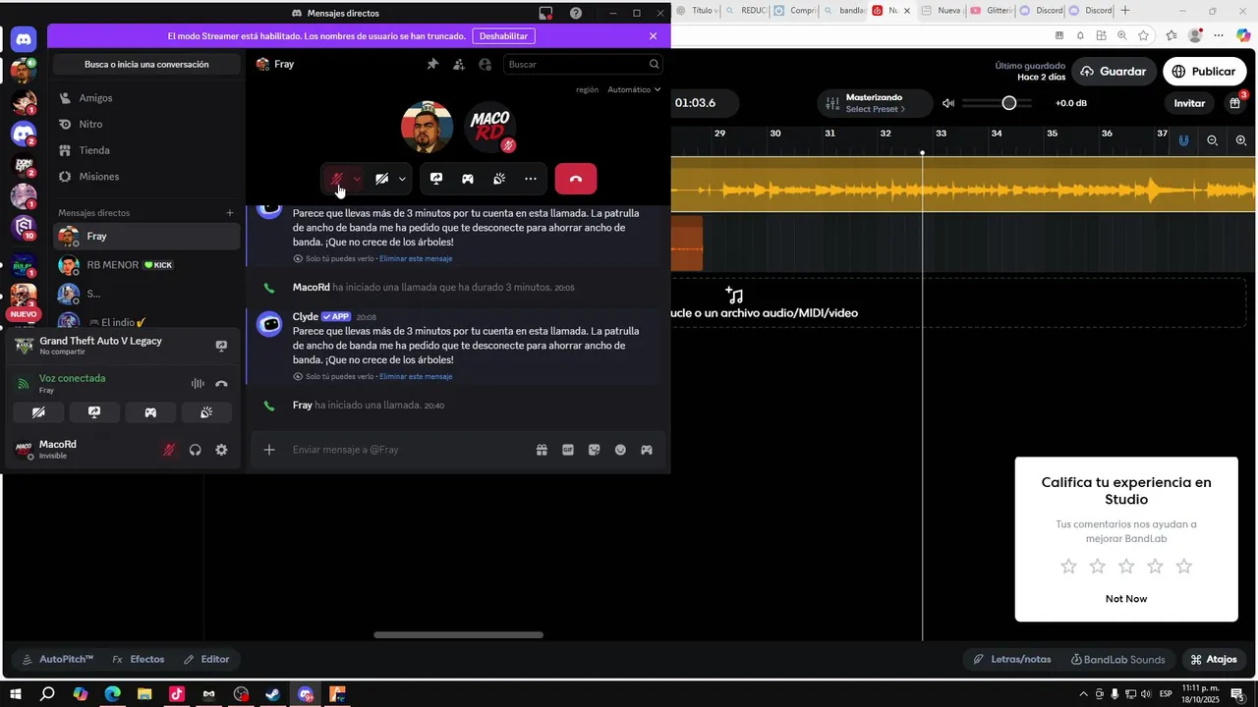Click Not Now in feedback popup
This screenshot has width=1258, height=707.
coord(1126,599)
